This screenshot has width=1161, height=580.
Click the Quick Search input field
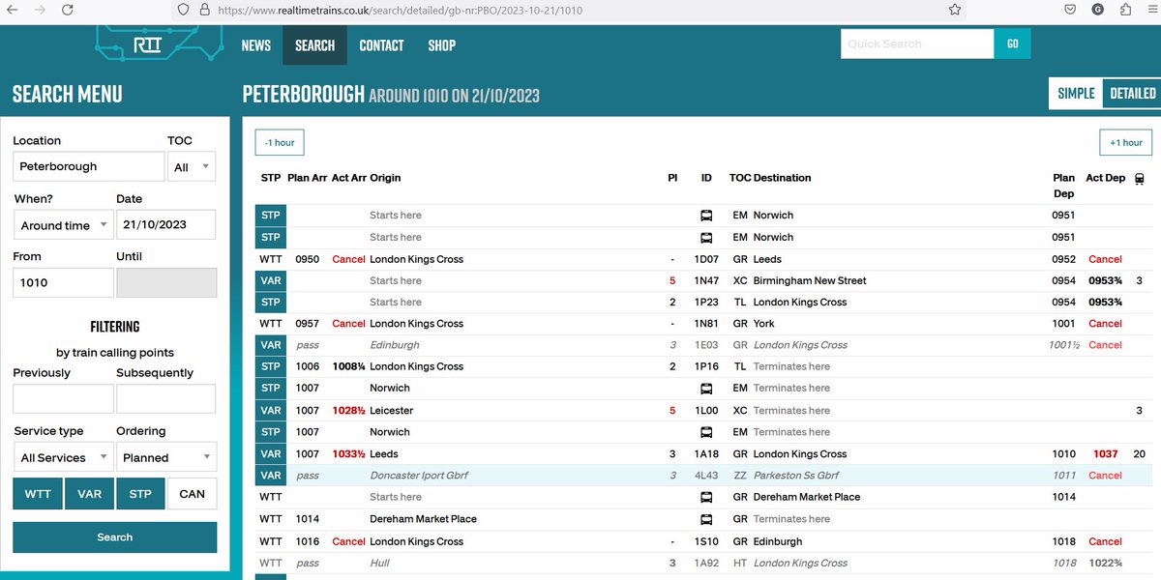click(917, 43)
